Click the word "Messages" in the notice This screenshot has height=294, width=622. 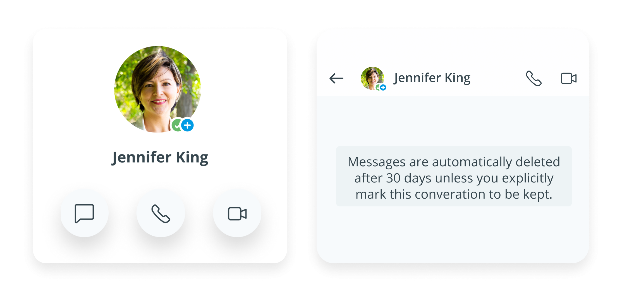[376, 162]
